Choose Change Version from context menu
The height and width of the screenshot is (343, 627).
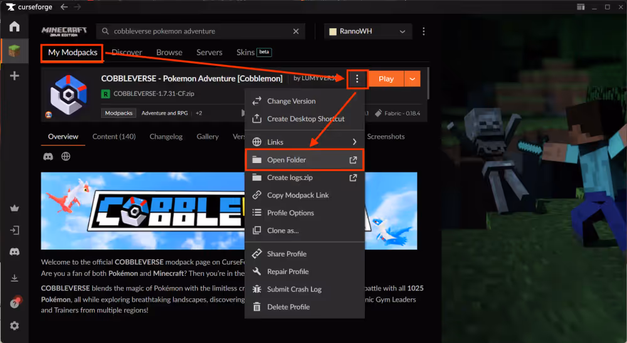tap(304, 101)
